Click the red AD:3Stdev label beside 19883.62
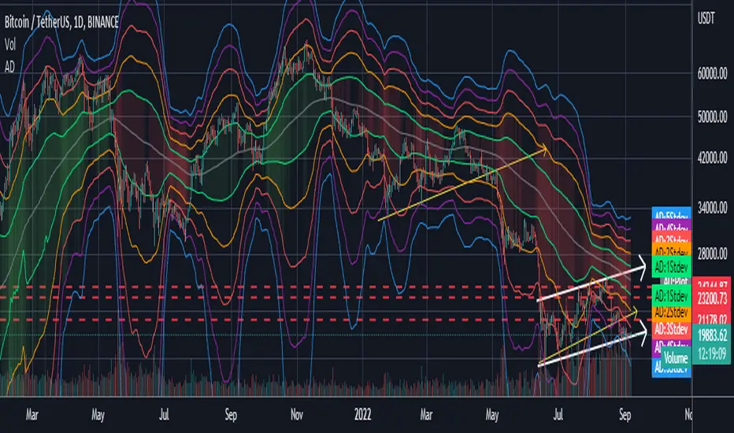This screenshot has height=433, width=734. tap(671, 328)
